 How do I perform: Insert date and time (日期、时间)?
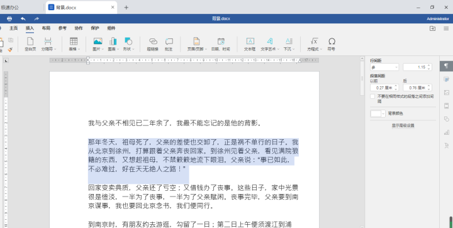[x=221, y=44]
